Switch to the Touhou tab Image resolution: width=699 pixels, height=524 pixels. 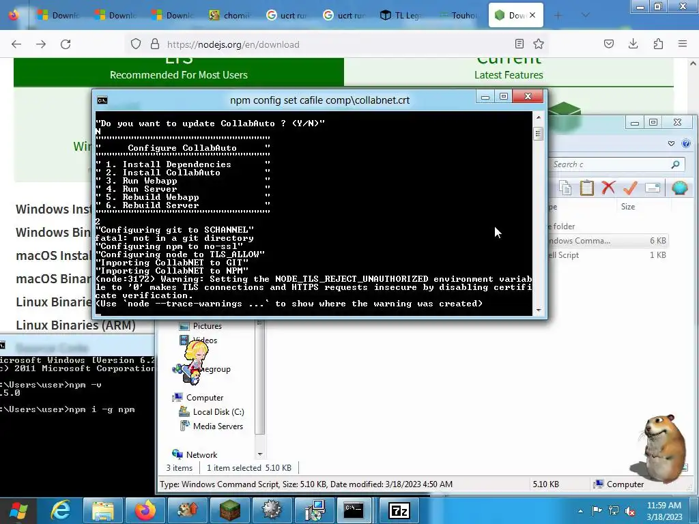click(x=459, y=15)
